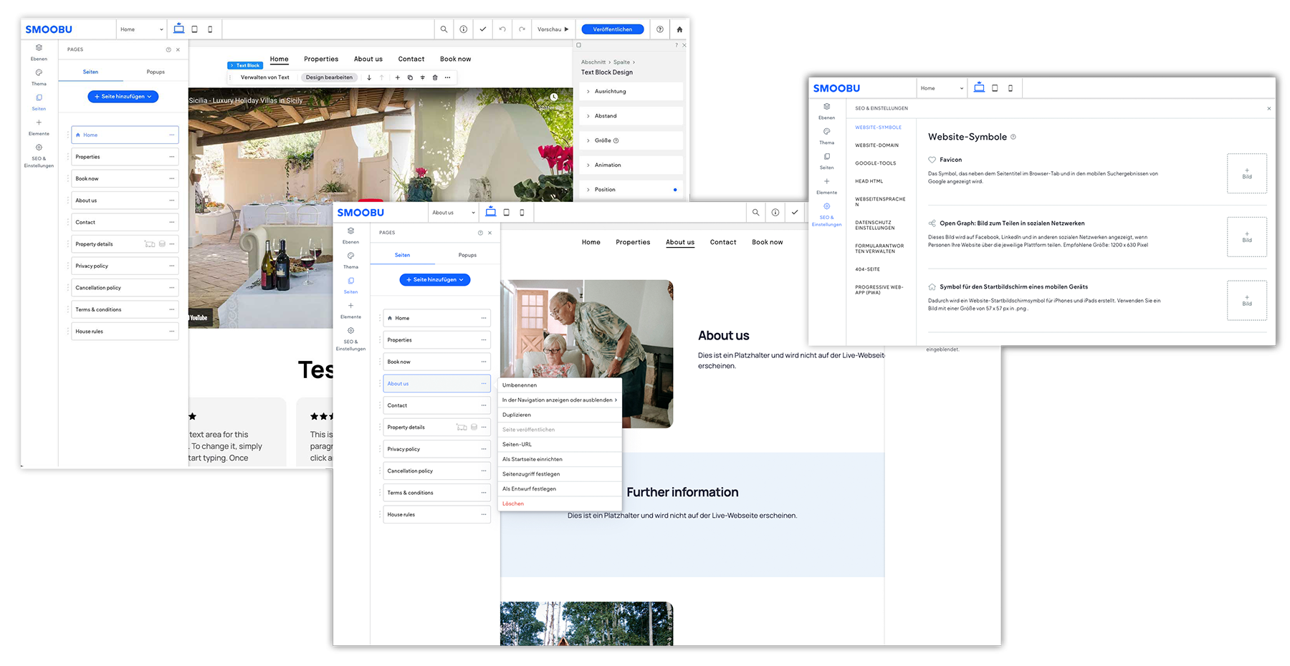Add an image in the Favicon upload box
Viewport: 1290px width, 666px height.
[x=1246, y=173]
